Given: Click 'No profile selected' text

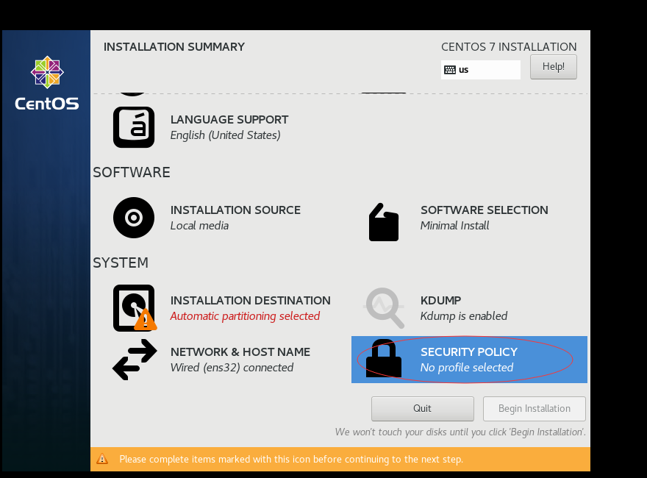Looking at the screenshot, I should 467,368.
